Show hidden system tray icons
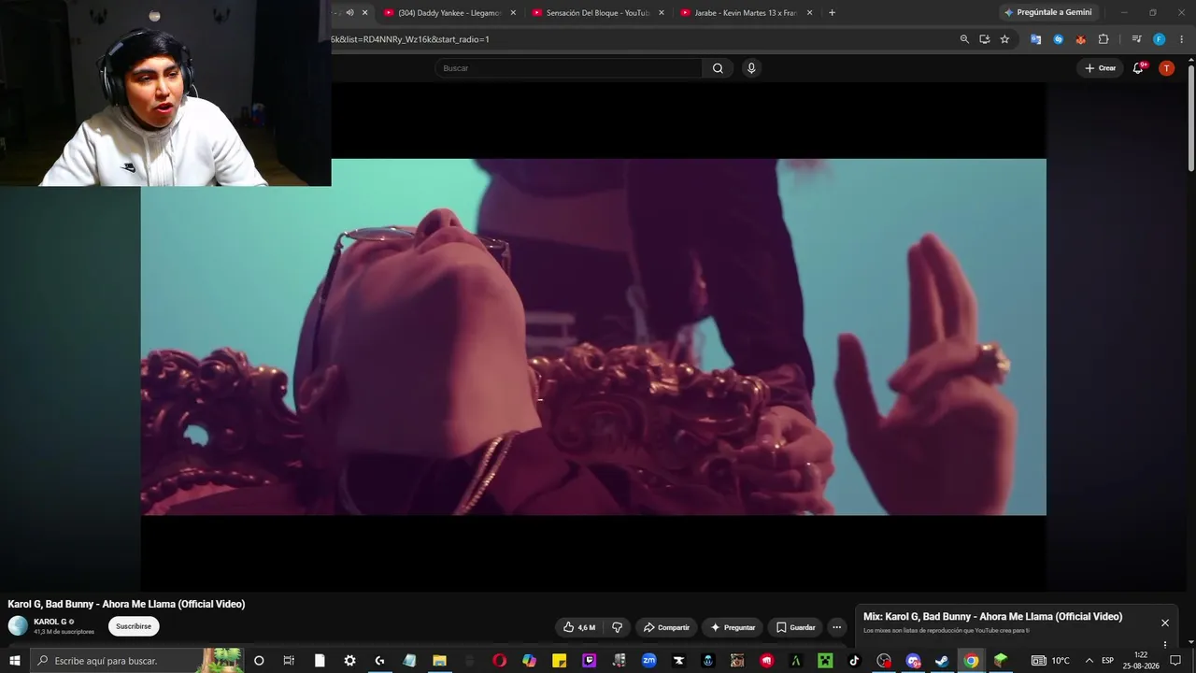 click(x=1089, y=661)
